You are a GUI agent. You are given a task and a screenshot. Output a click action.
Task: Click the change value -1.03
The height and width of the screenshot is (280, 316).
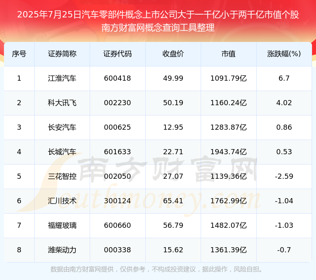coord(284,225)
